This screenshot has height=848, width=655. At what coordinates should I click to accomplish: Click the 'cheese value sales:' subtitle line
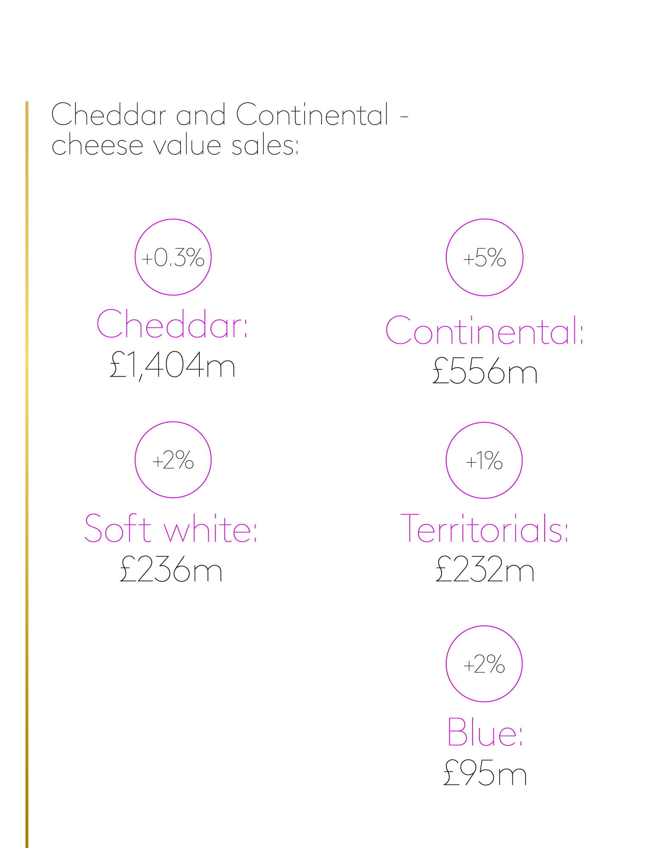(175, 145)
